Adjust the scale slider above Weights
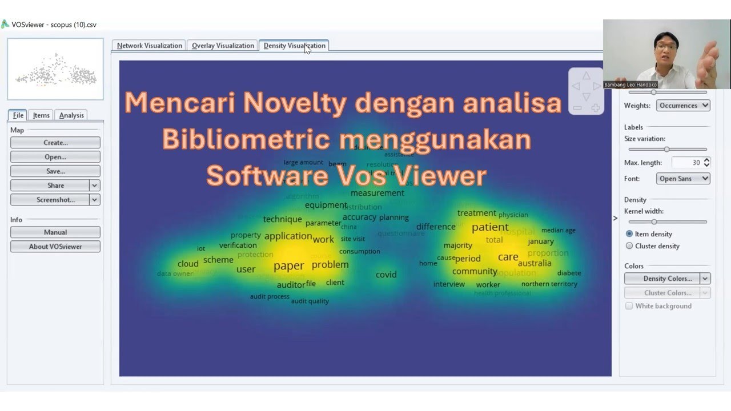 (653, 92)
